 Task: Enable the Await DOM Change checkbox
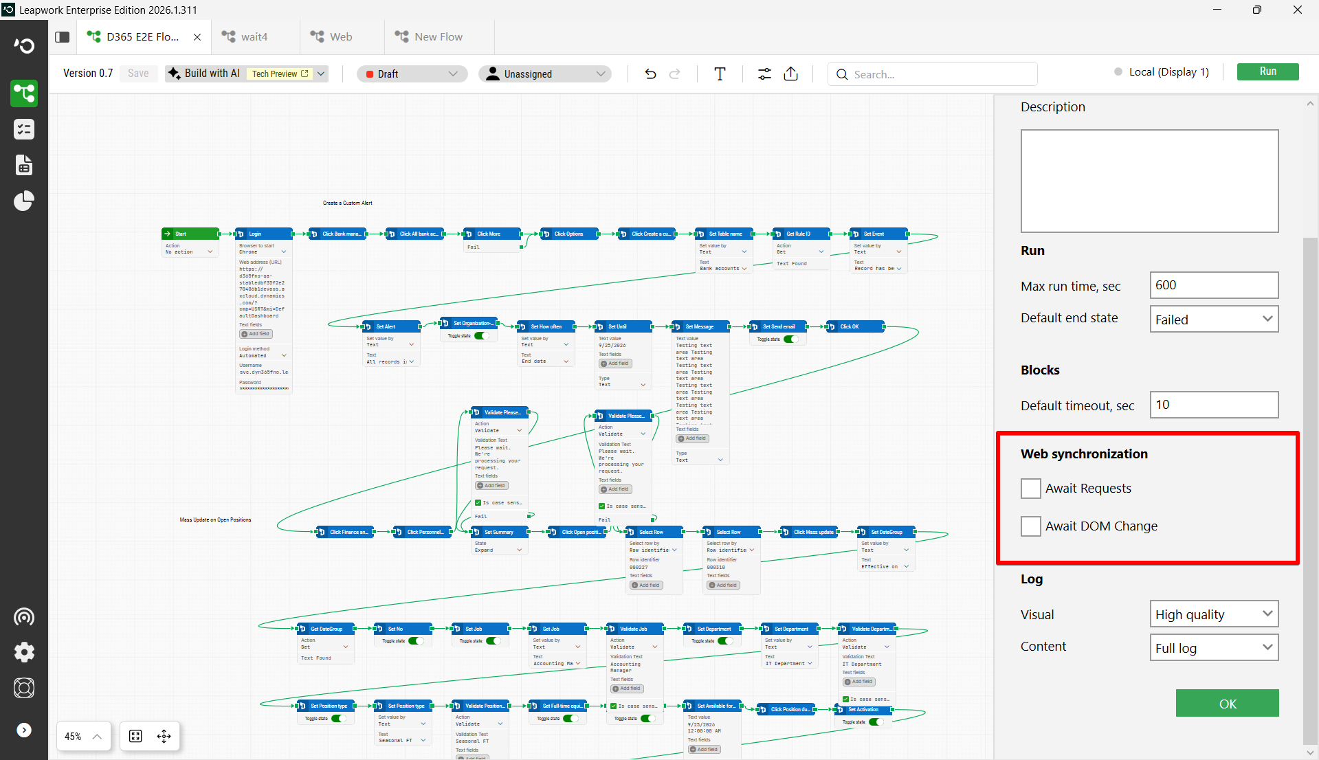tap(1030, 526)
